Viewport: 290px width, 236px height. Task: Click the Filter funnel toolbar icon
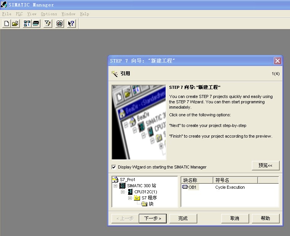pyautogui.click(x=48, y=24)
